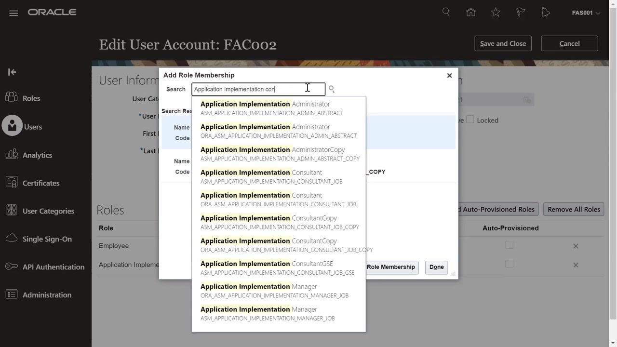
Task: Choose suggestion ORA_ASM_APPLICATION_IMPLEMENTATION_MANAGER_JOB
Action: [279, 291]
